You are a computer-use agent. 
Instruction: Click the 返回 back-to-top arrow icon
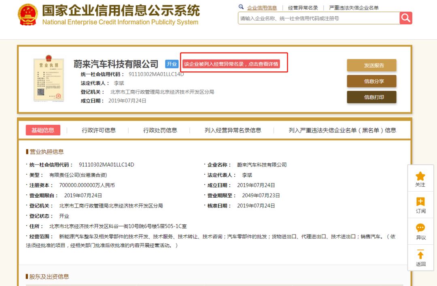(x=420, y=254)
